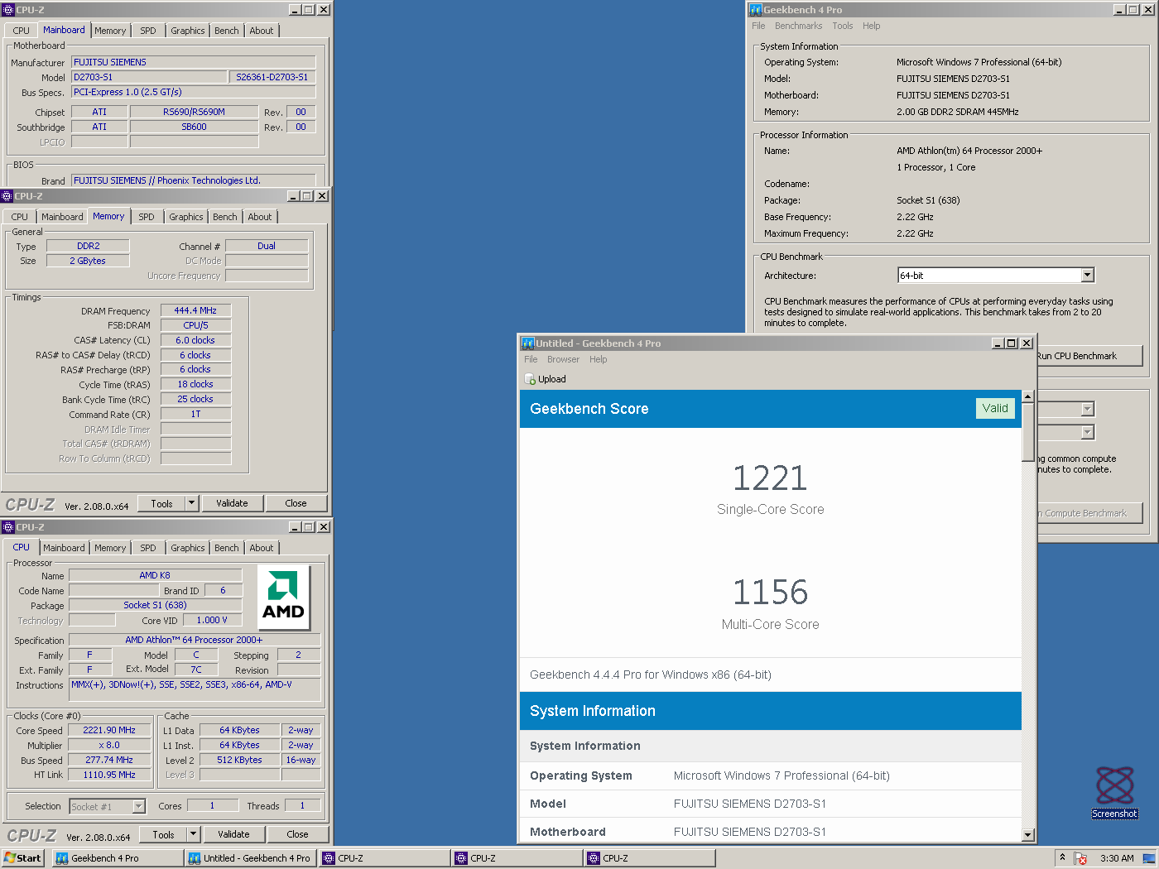Screen dimensions: 1159x869
Task: Click Validate in bottom CPU-Z CPU window
Action: (x=233, y=834)
